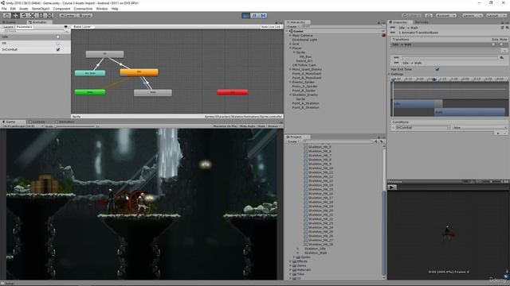Click the Auto Live Link button
Viewport: 510px width, 286px height.
click(271, 26)
